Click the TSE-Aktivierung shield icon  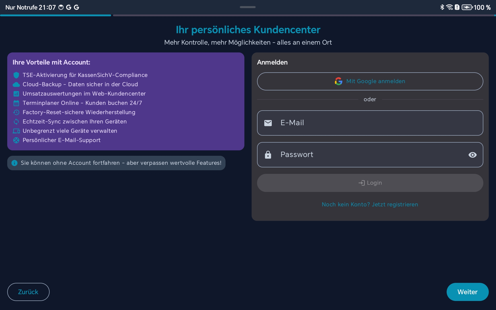(x=16, y=75)
